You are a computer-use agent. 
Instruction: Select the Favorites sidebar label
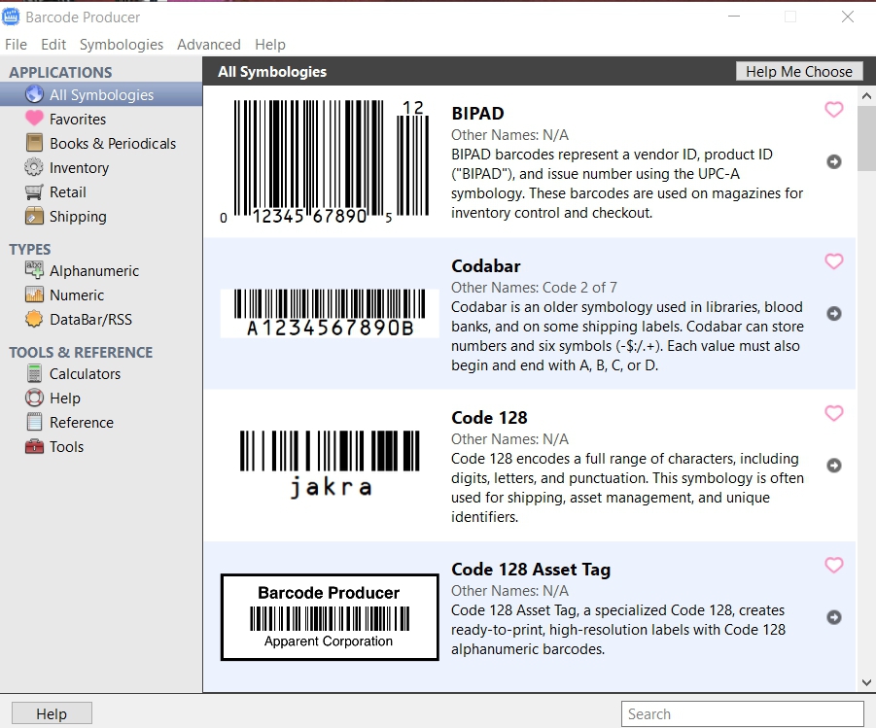click(78, 119)
